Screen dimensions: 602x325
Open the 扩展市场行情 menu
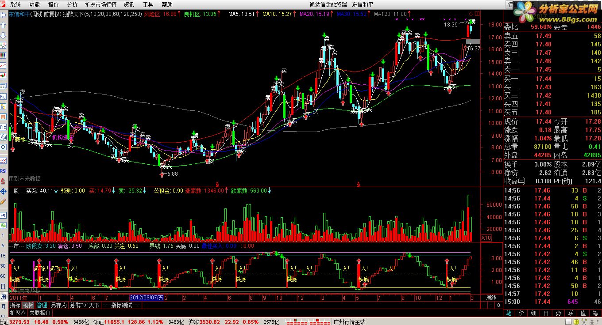100,4
